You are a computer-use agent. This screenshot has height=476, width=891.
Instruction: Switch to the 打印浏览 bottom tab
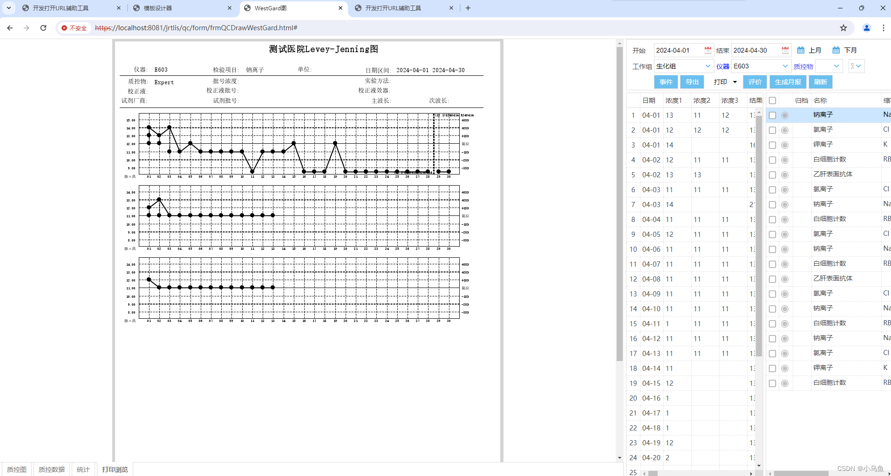[x=115, y=469]
